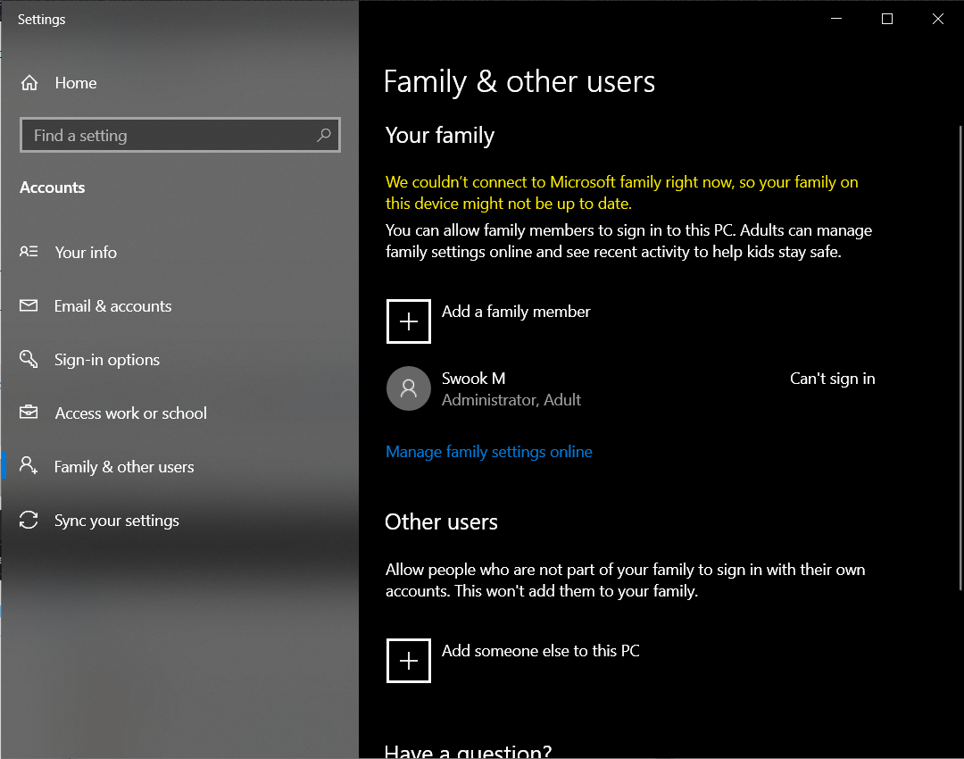Select the Family & other users icon

[x=28, y=466]
